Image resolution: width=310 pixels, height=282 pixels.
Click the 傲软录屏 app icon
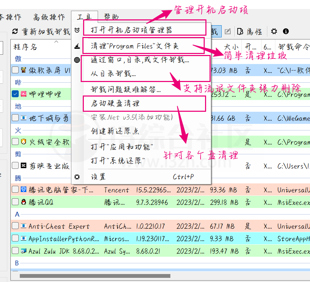tap(24, 70)
